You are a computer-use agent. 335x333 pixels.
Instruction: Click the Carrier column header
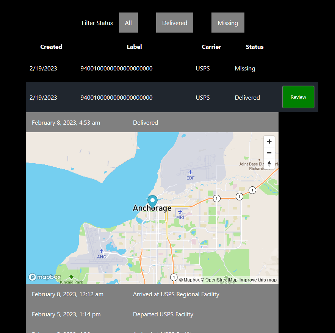(x=211, y=47)
